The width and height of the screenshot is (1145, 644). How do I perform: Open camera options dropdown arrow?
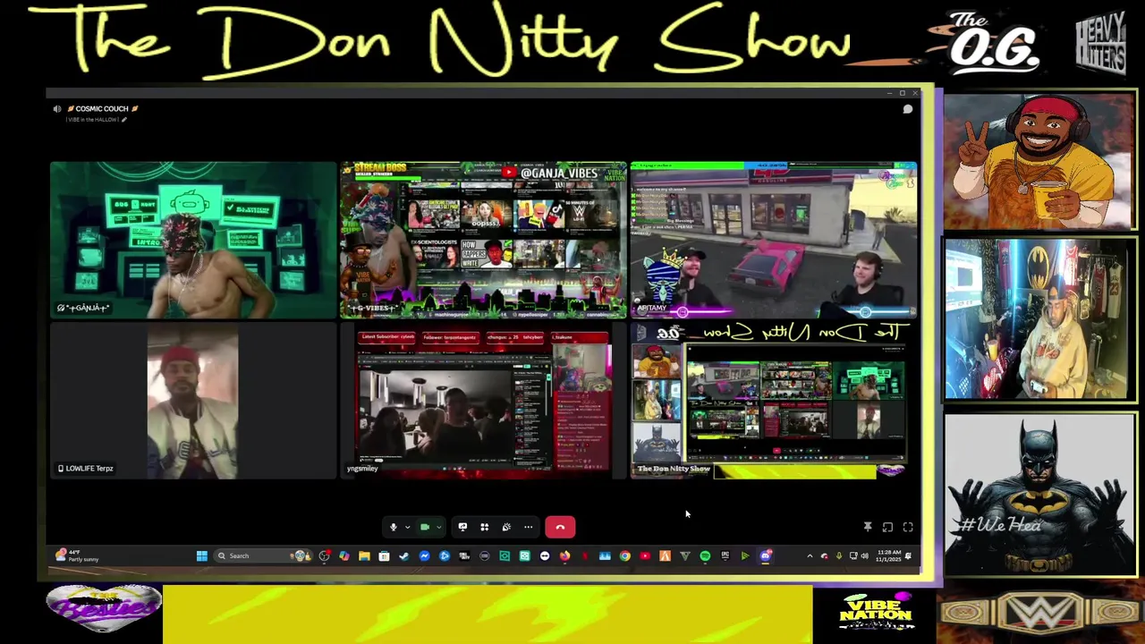coord(438,528)
